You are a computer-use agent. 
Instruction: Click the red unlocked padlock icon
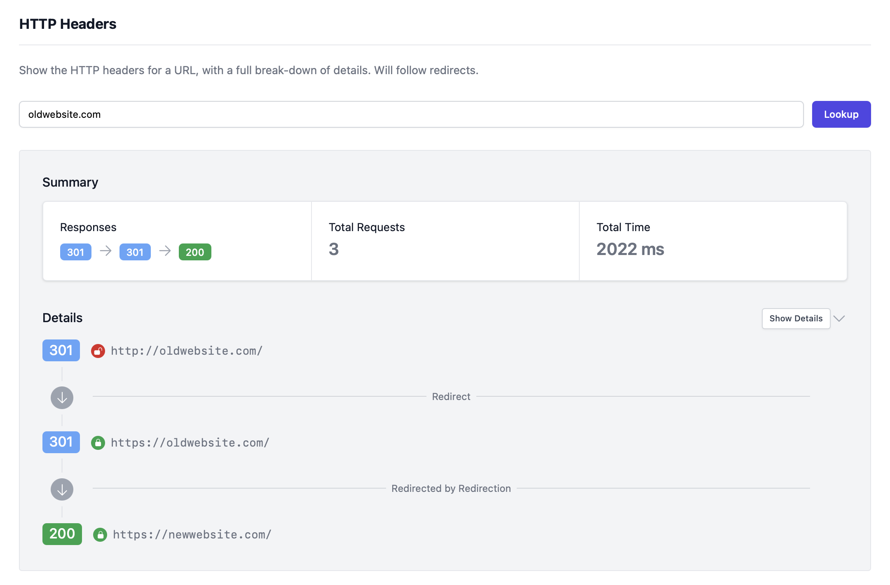(98, 351)
